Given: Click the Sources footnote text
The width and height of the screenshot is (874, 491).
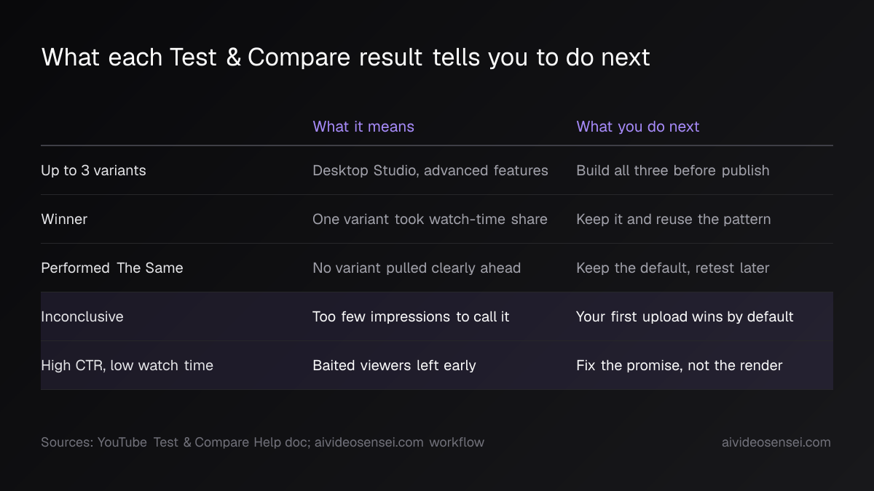Looking at the screenshot, I should point(262,442).
